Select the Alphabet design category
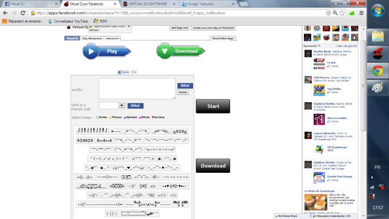Screen dimensions: 389x219 coord(130,117)
